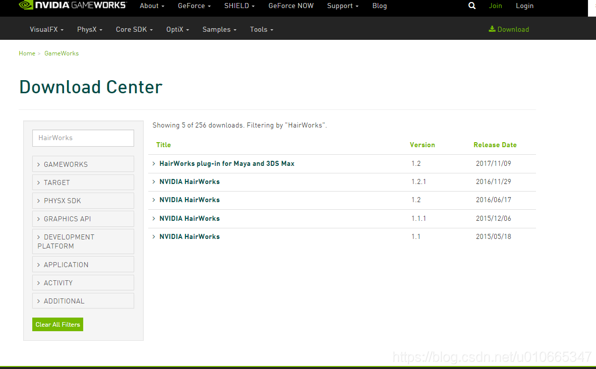Expand NVIDIA HairWorks 2016/06/17 row
Screen dimensions: 596x369
(189, 200)
